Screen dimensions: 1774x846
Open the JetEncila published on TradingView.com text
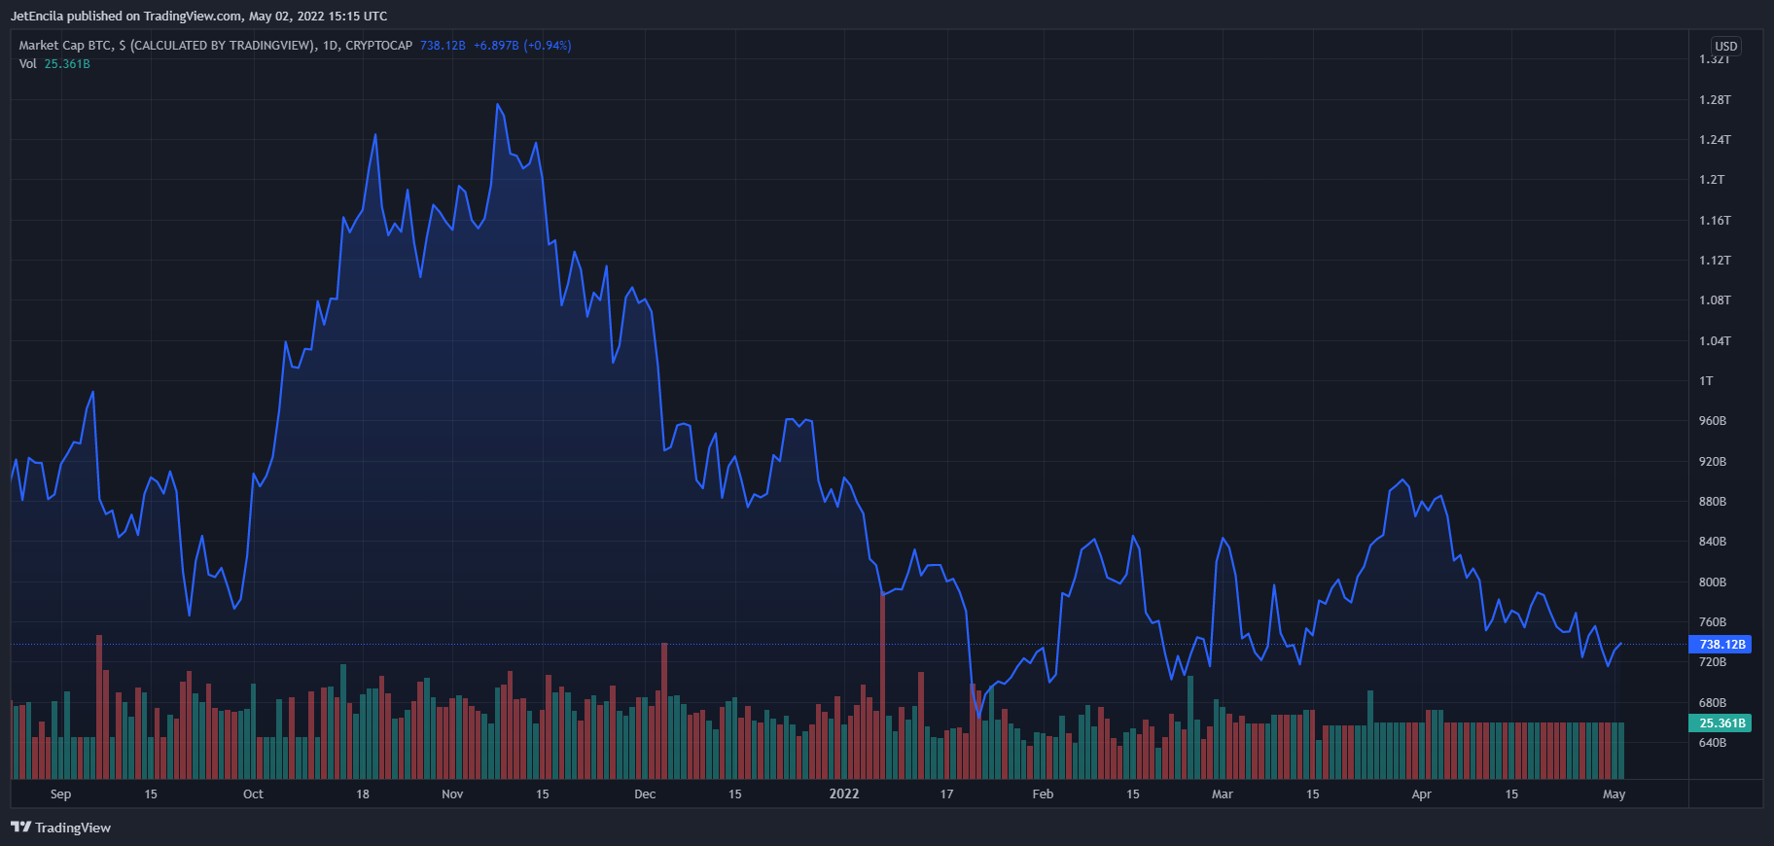point(198,17)
